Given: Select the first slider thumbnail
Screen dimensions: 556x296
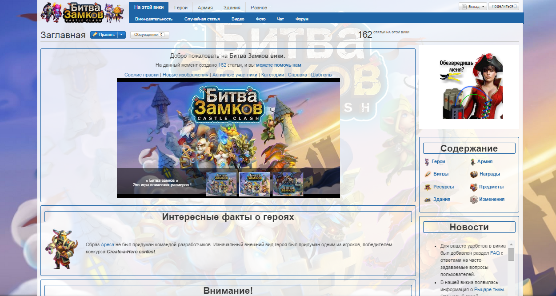Looking at the screenshot, I should pyautogui.click(x=221, y=184).
